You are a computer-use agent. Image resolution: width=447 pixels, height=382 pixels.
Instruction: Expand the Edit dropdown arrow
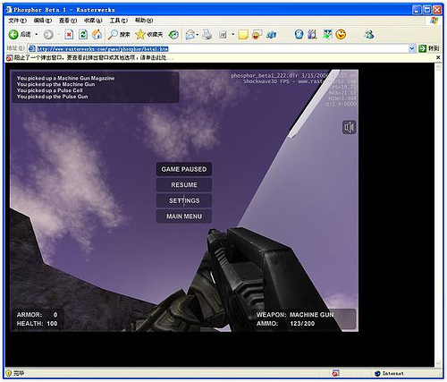coord(232,35)
